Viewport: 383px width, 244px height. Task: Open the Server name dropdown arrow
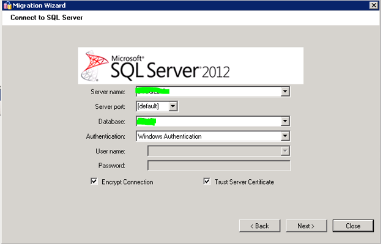point(285,92)
